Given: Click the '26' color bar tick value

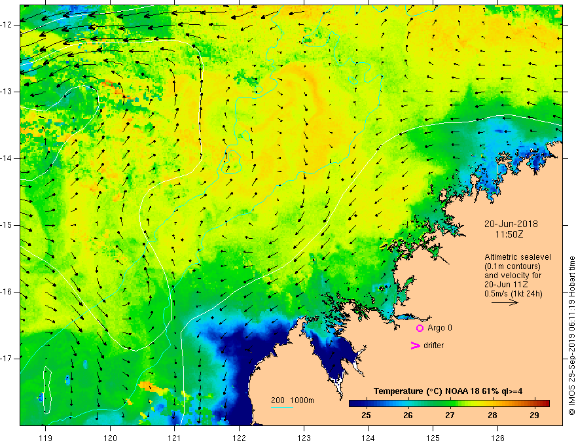Looking at the screenshot, I should [x=408, y=416].
